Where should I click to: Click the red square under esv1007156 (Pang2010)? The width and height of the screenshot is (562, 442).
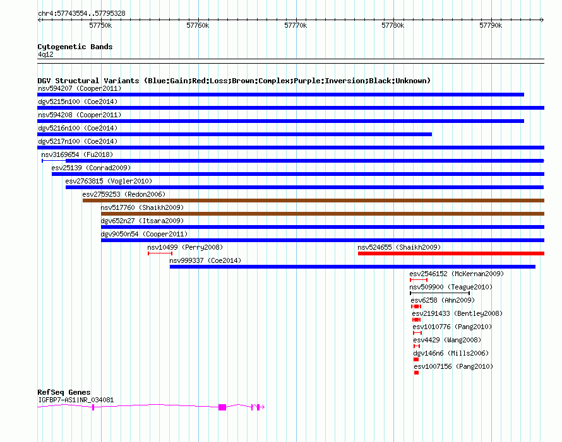point(417,373)
